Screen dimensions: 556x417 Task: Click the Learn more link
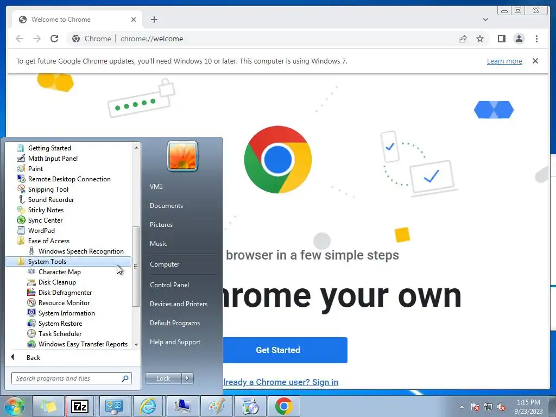tap(504, 61)
